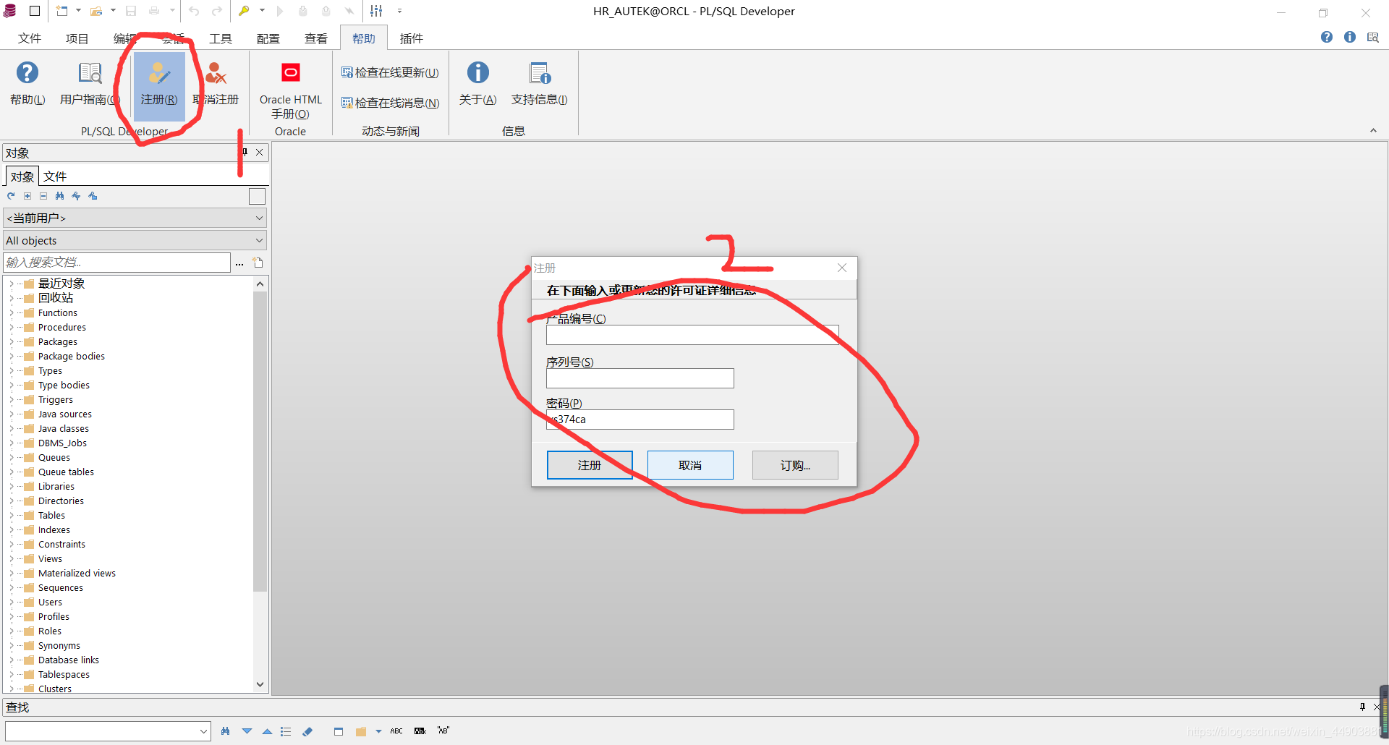Click the find next down-arrow in Find bar
Image resolution: width=1389 pixels, height=745 pixels.
[x=247, y=731]
